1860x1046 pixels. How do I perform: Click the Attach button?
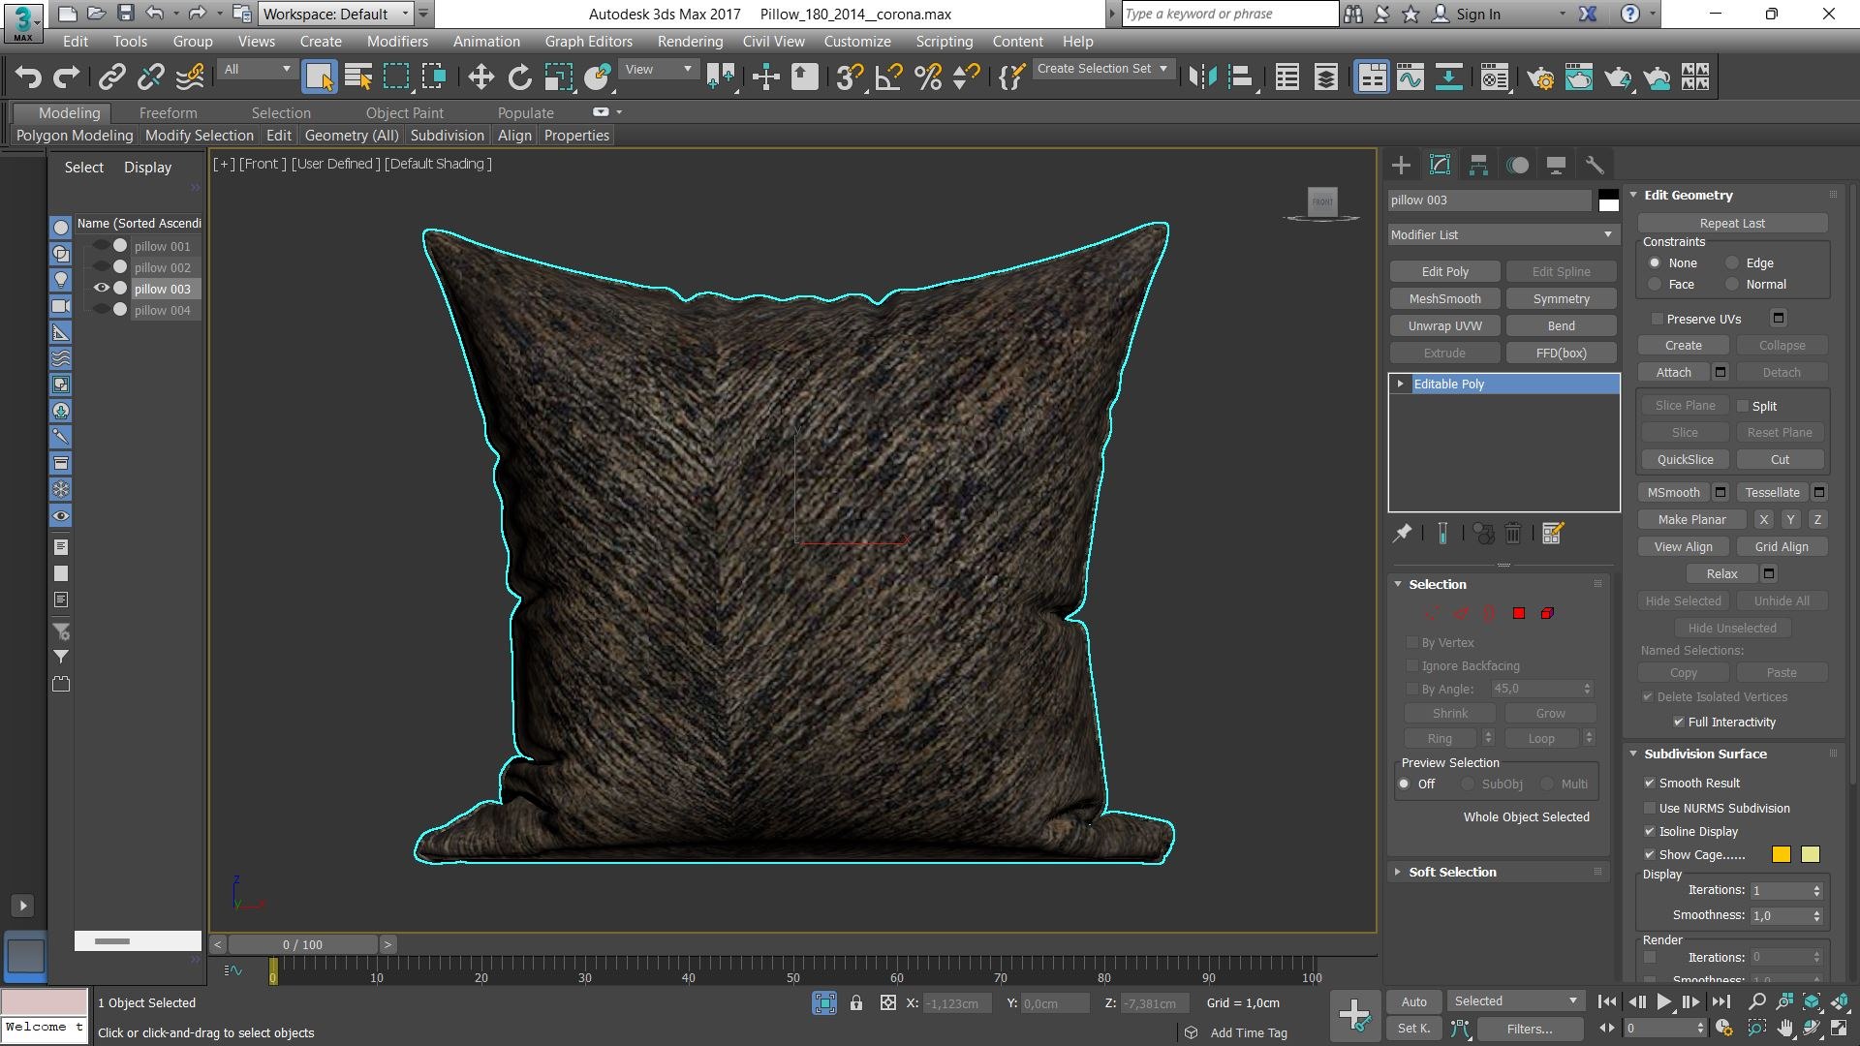1673,373
